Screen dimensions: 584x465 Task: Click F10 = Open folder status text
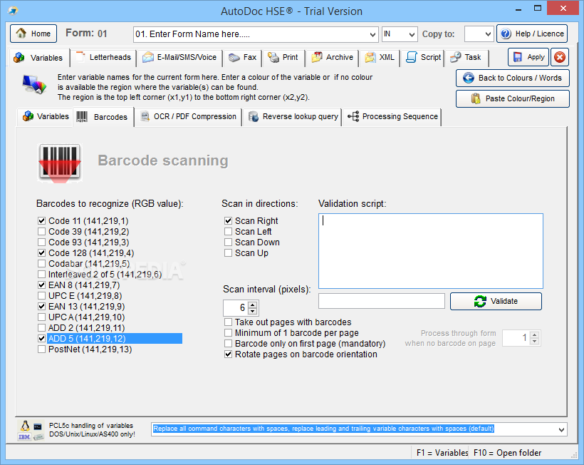coord(507,453)
